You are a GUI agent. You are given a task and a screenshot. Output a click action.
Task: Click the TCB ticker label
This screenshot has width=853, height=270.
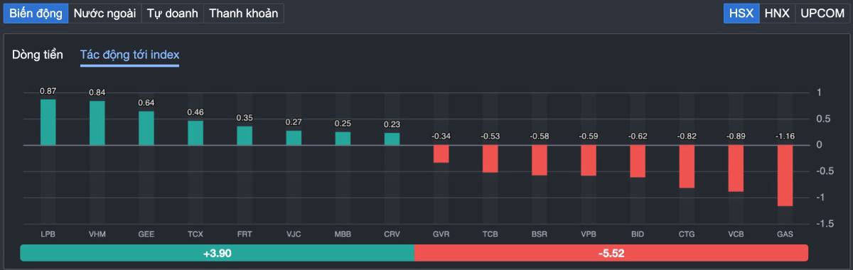click(x=490, y=234)
